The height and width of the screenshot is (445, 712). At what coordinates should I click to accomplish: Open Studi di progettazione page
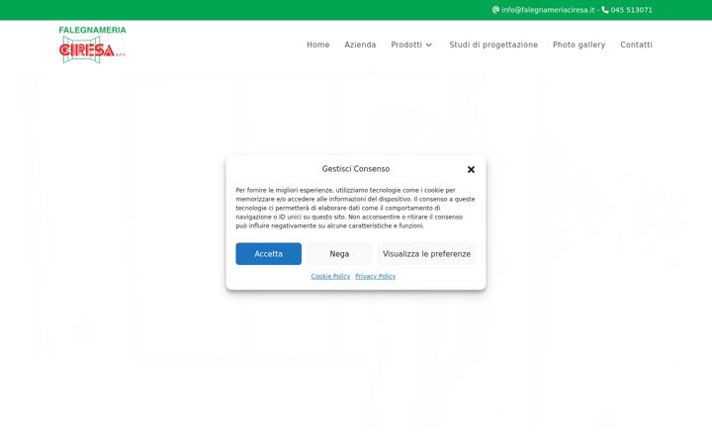point(493,44)
